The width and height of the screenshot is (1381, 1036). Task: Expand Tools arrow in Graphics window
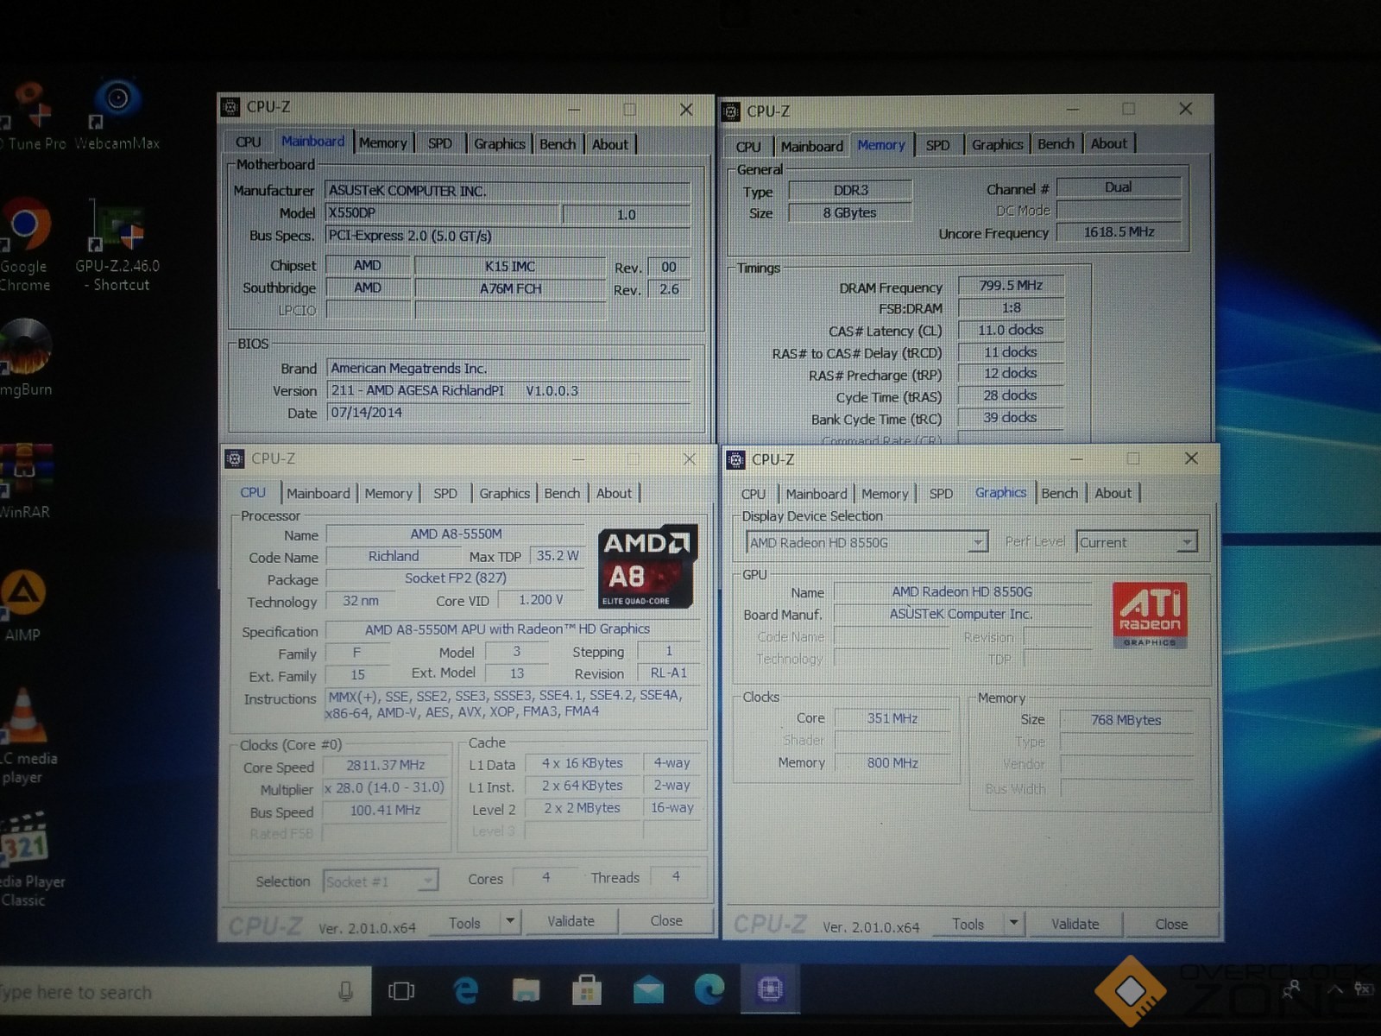[1014, 923]
